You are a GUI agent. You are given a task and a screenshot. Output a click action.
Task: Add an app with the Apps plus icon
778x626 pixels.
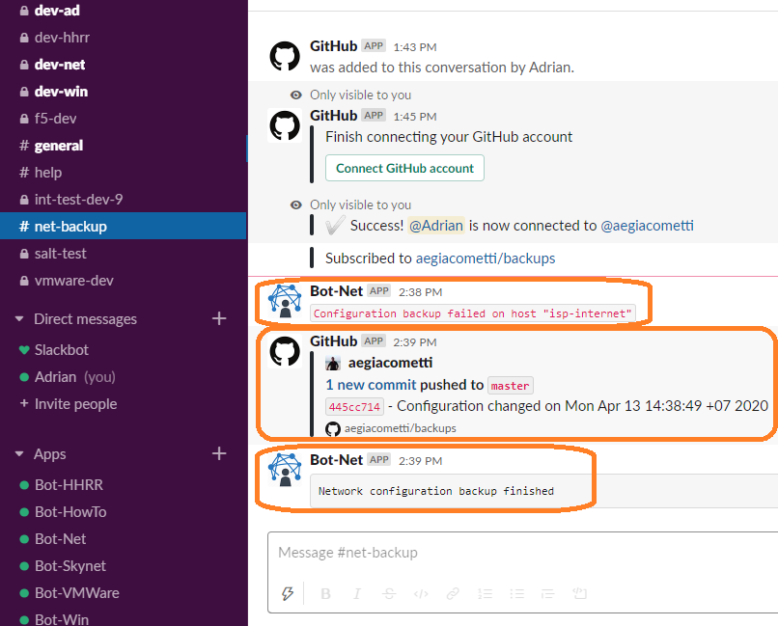pos(219,453)
